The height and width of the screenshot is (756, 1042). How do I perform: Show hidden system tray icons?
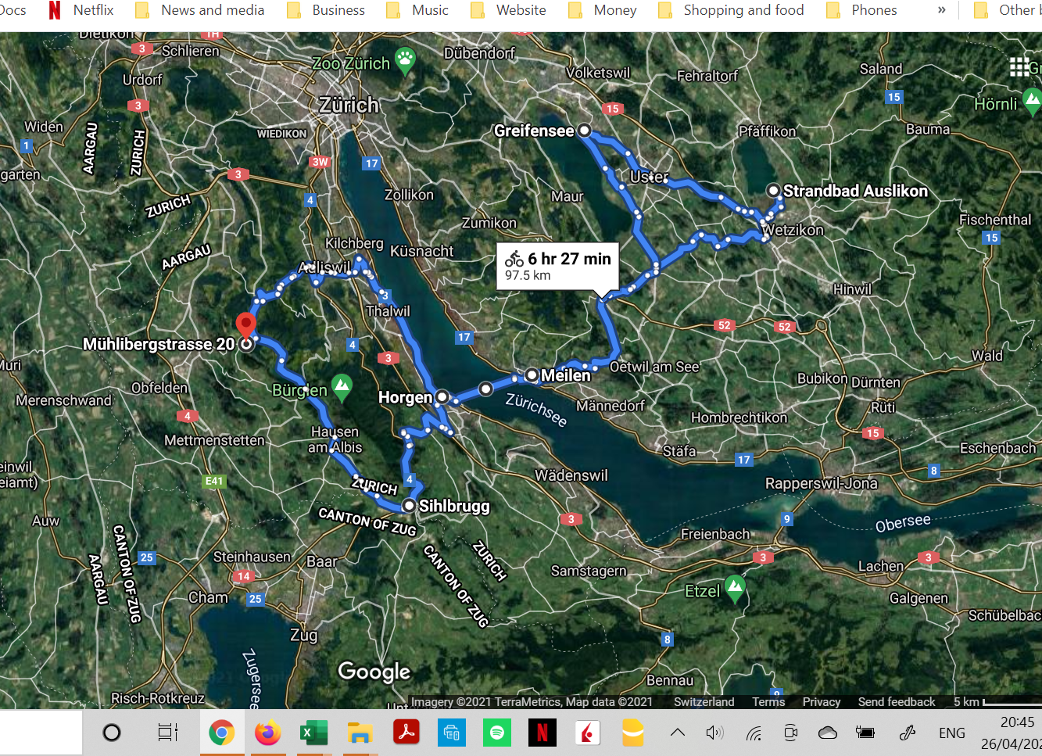click(x=678, y=733)
